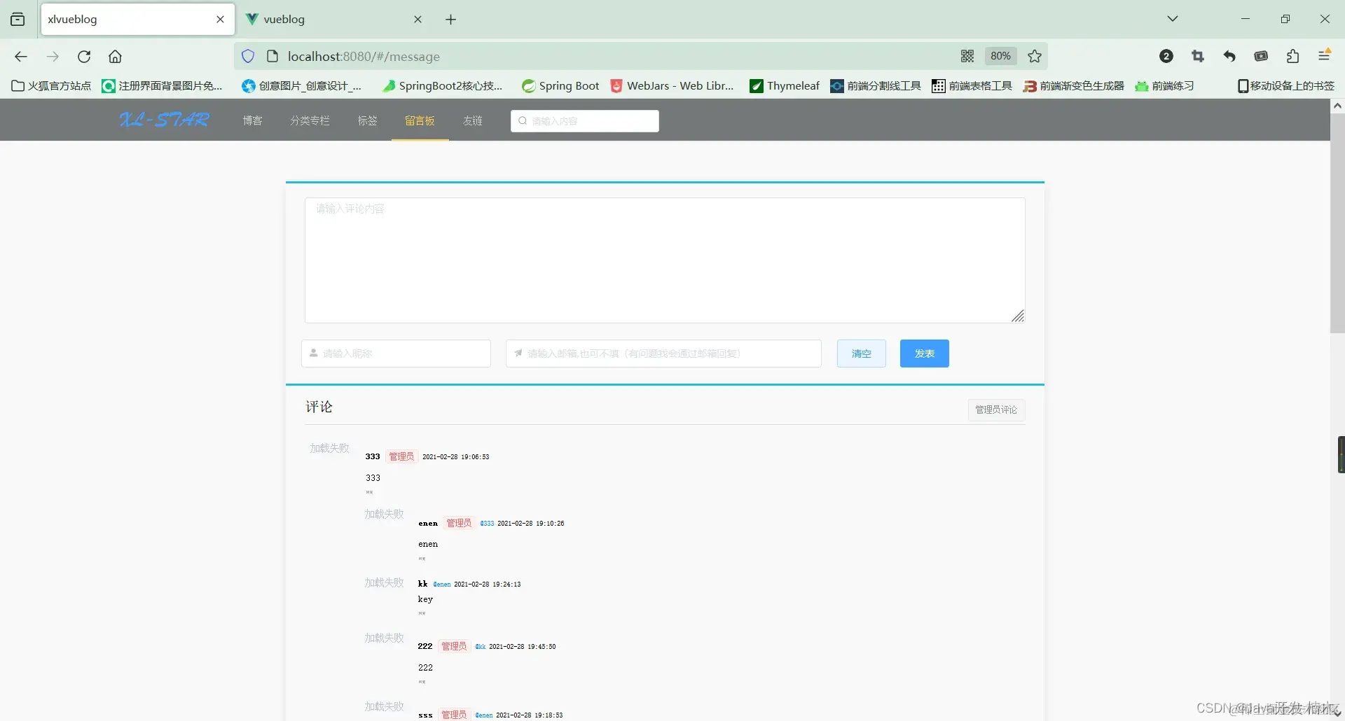Open the QR code icon in address bar
This screenshot has height=721, width=1345.
coord(967,57)
